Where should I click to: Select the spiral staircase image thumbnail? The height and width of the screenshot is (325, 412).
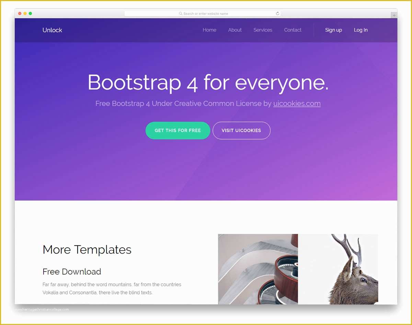coord(258,269)
